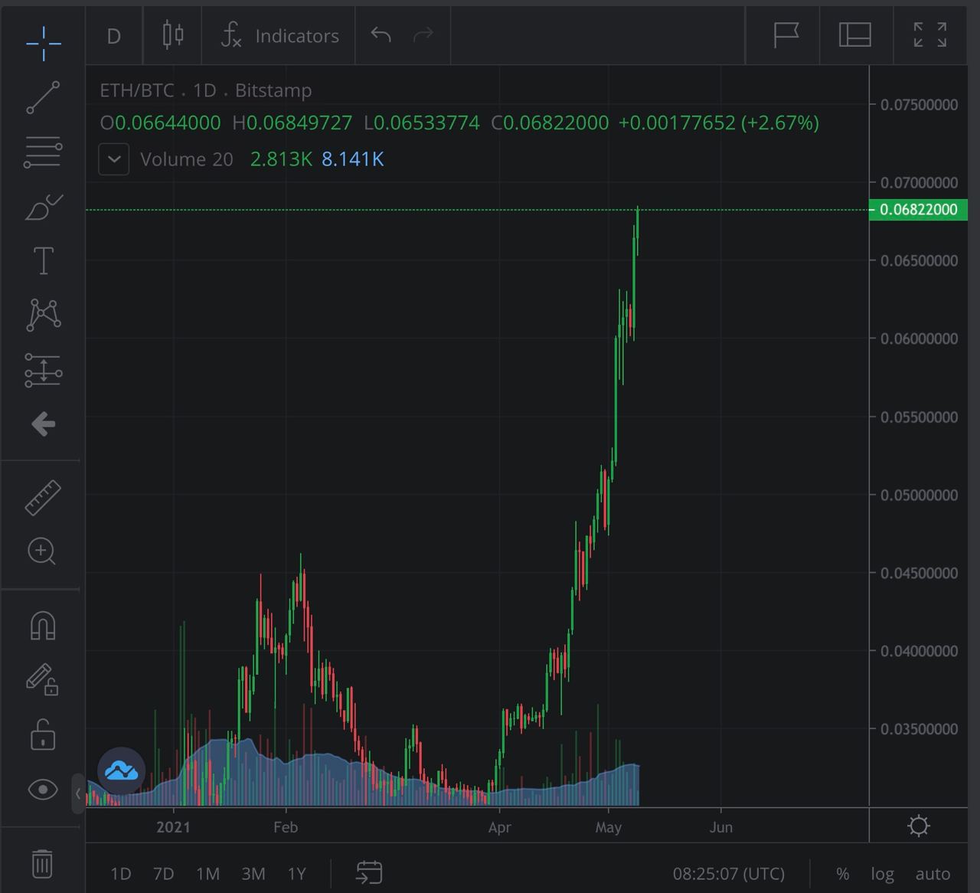The height and width of the screenshot is (893, 980).
Task: Open the Fibonacci retracement tool
Action: tap(43, 152)
